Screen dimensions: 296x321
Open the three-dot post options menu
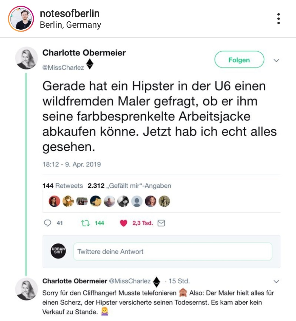[x=278, y=19]
